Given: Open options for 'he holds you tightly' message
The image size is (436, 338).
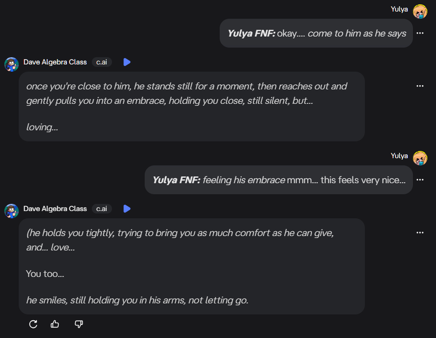Looking at the screenshot, I should point(420,233).
